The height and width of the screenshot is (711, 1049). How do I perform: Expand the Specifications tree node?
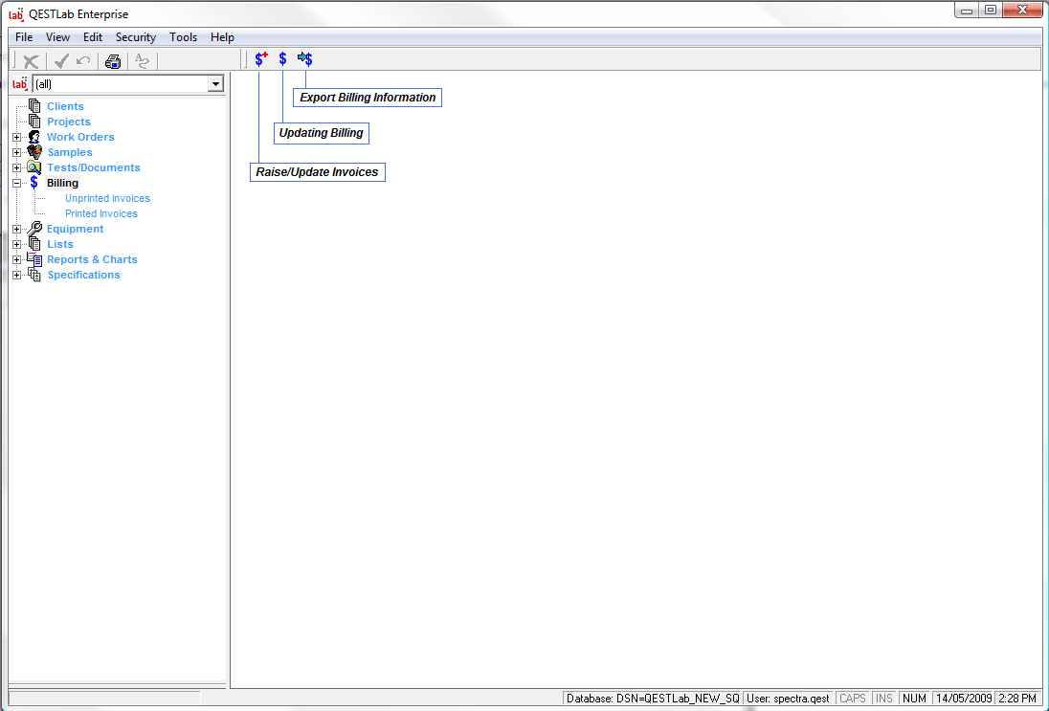16,276
